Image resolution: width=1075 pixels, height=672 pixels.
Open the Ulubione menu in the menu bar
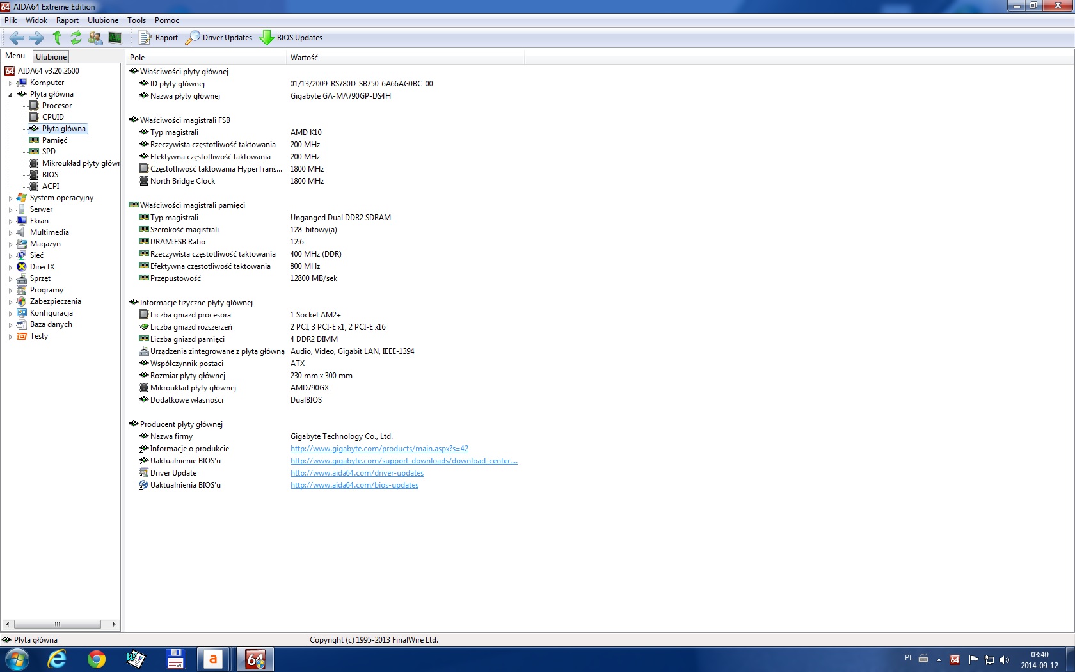(103, 20)
